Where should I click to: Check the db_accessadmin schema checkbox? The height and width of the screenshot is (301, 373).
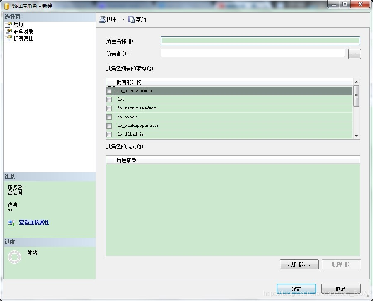click(109, 91)
